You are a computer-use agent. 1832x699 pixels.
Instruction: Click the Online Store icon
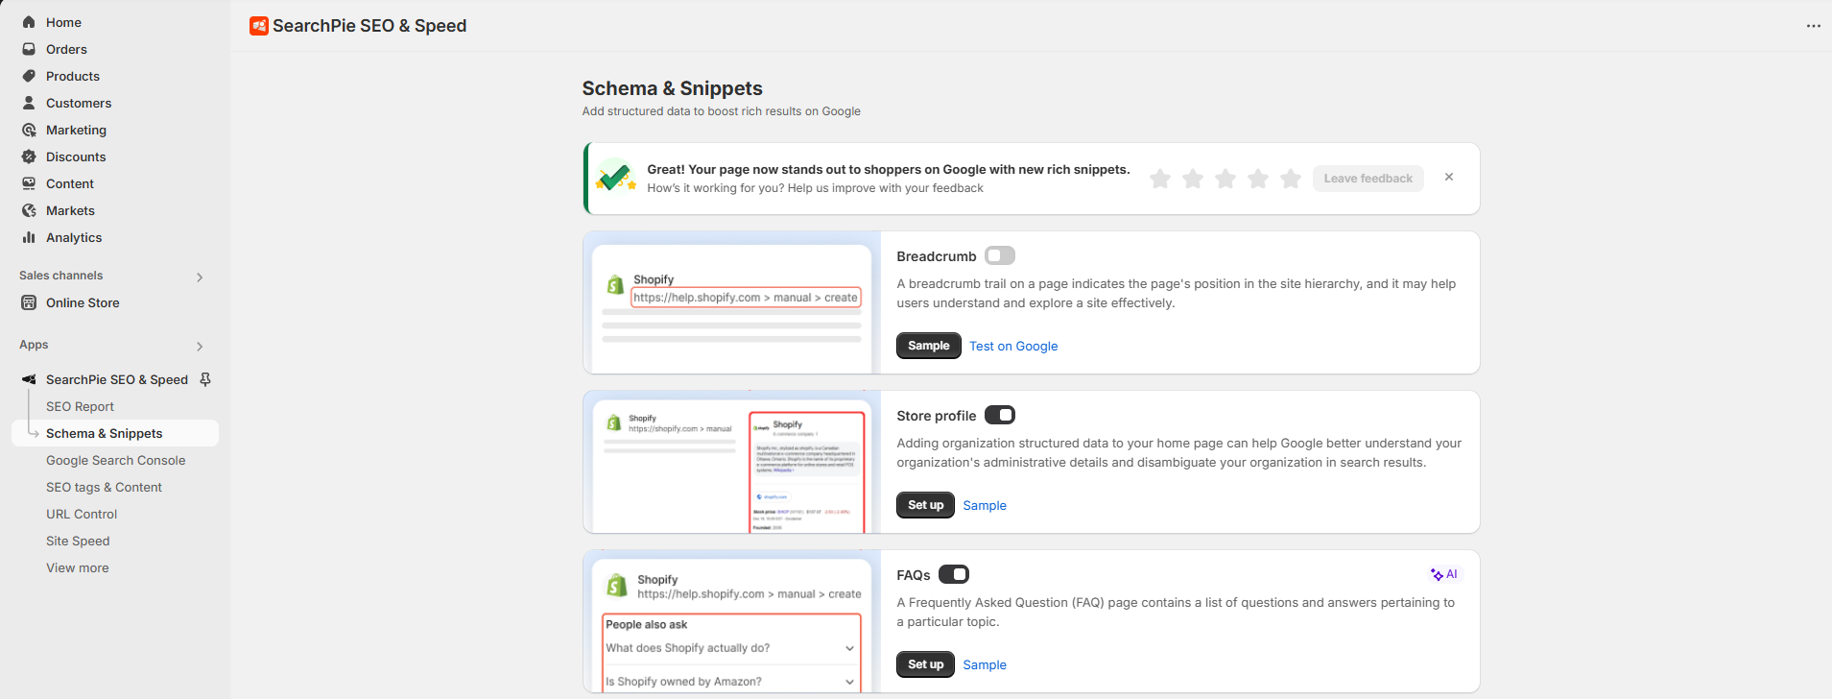pos(29,302)
